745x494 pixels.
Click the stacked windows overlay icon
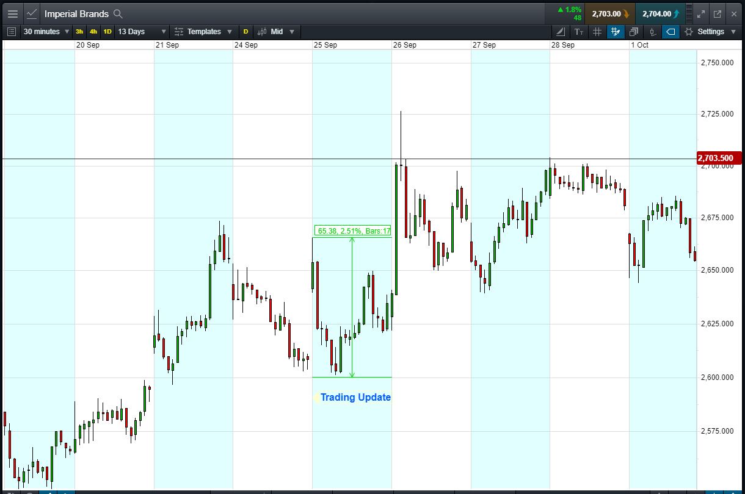pos(634,32)
